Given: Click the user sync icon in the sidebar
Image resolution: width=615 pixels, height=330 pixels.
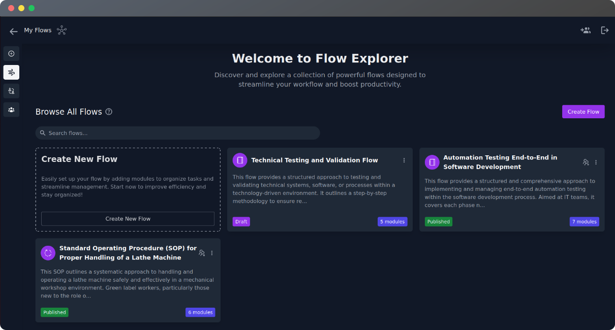Looking at the screenshot, I should tap(11, 91).
